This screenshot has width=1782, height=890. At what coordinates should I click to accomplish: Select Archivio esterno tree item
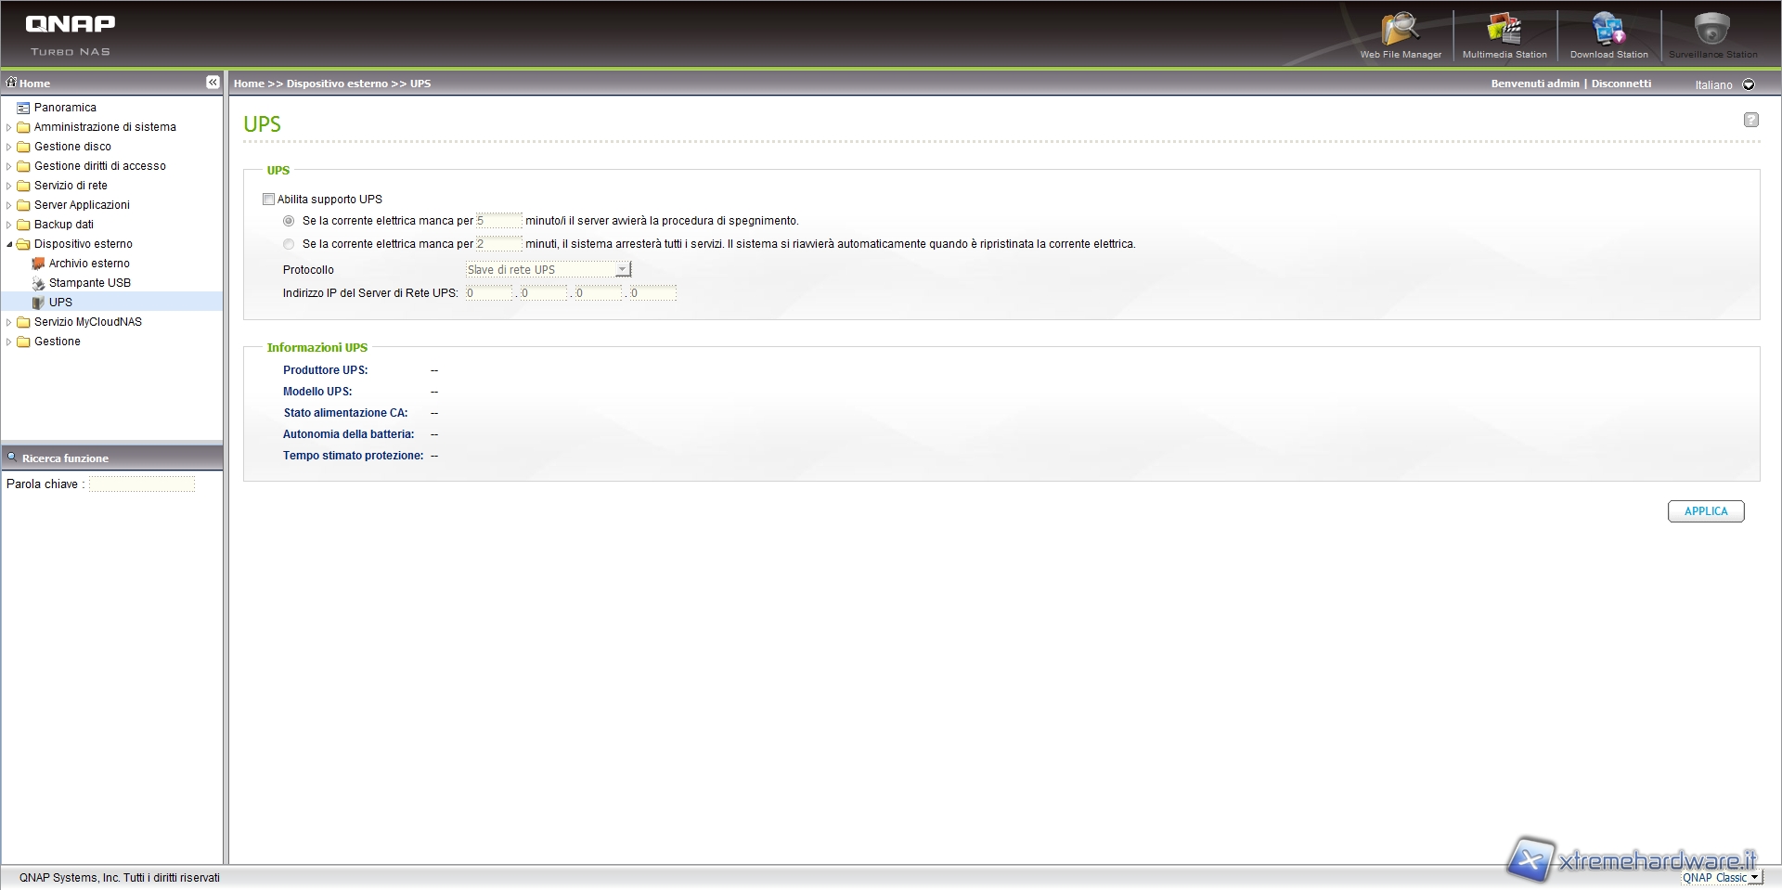coord(89,264)
